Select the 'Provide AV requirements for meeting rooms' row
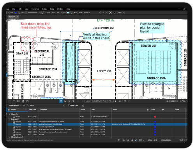The height and width of the screenshot is (150, 194). 97,132
